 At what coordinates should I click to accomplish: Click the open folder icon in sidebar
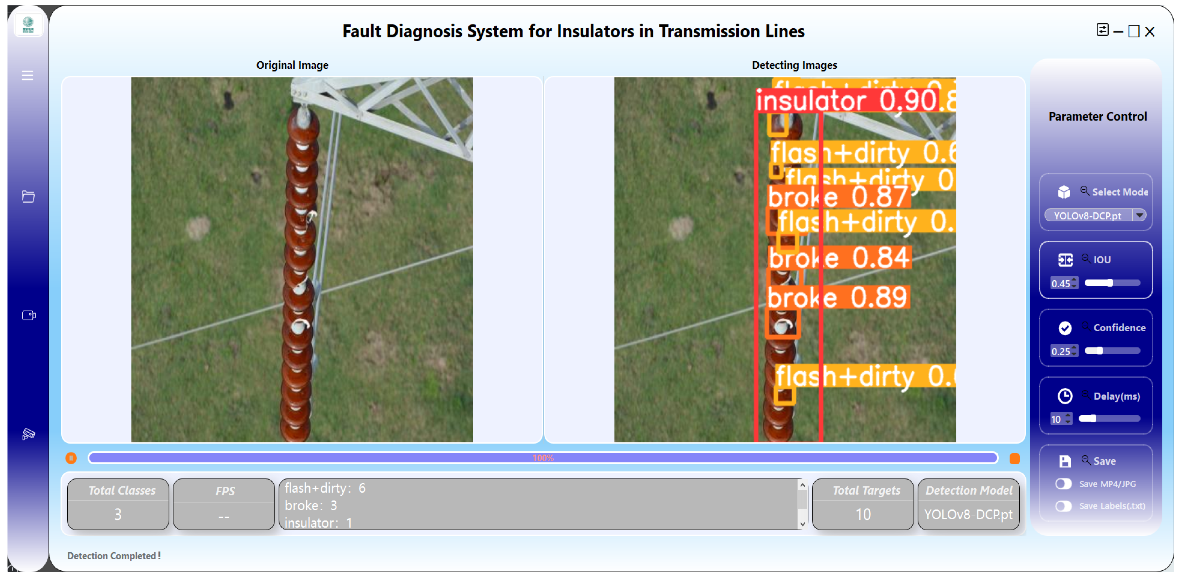point(29,197)
